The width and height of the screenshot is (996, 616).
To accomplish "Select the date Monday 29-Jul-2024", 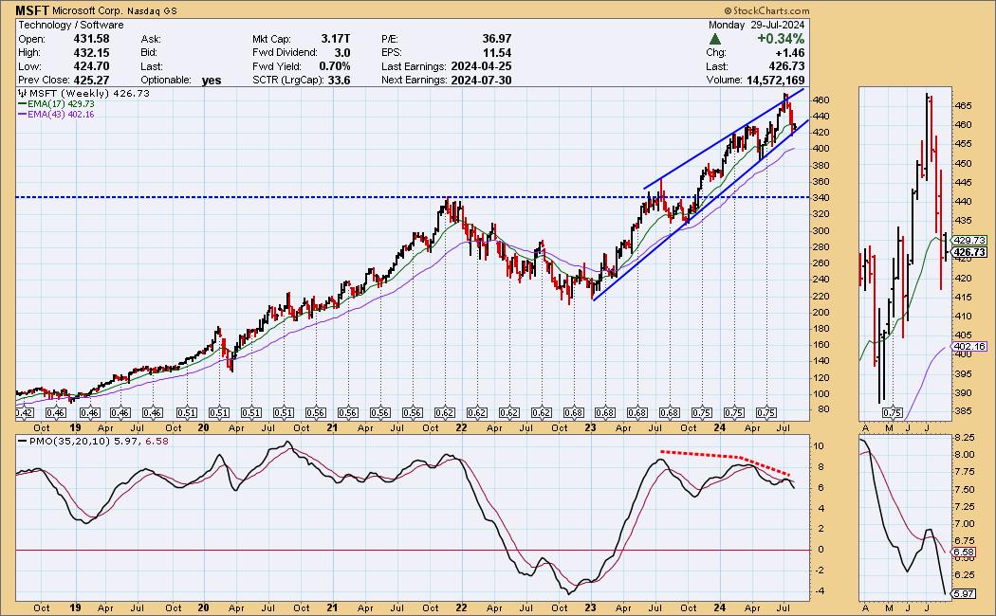I will coord(757,25).
